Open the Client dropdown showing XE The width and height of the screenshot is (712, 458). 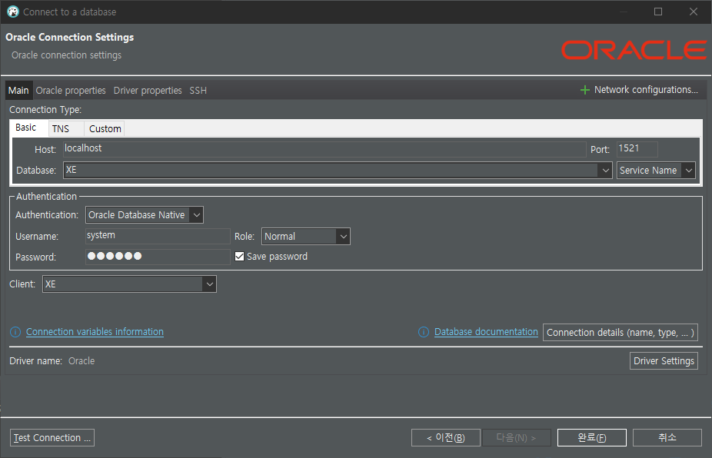[x=129, y=284]
